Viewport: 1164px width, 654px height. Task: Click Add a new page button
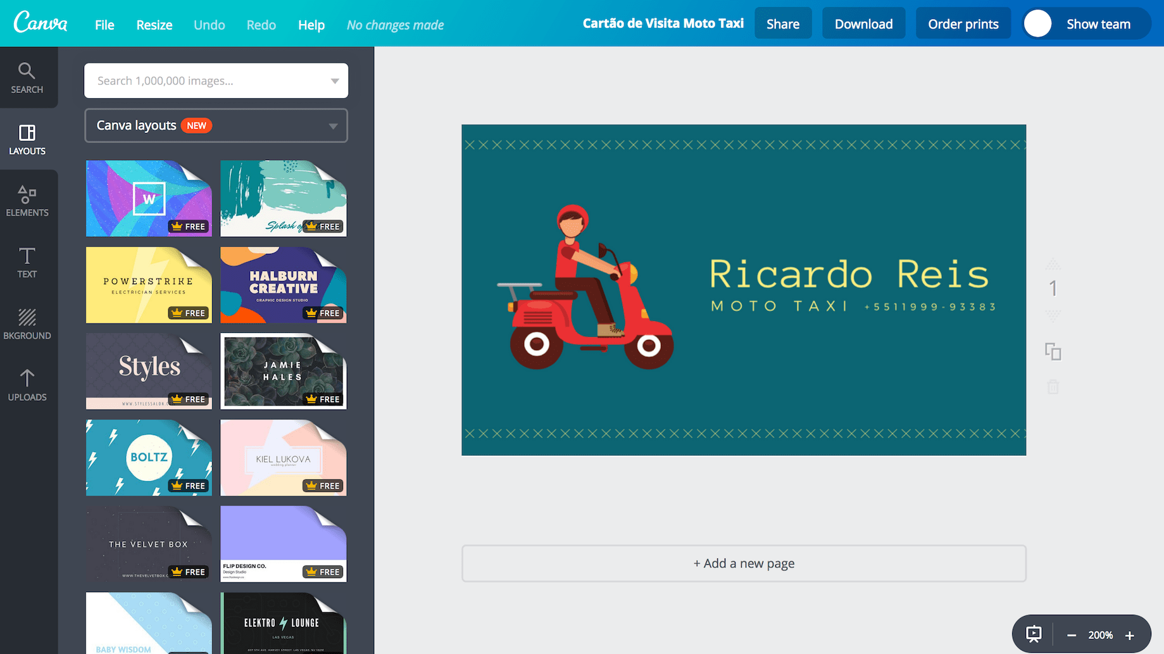tap(744, 563)
